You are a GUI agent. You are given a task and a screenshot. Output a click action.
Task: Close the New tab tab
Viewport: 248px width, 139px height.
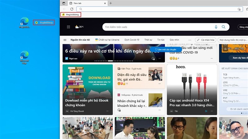click(105, 3)
